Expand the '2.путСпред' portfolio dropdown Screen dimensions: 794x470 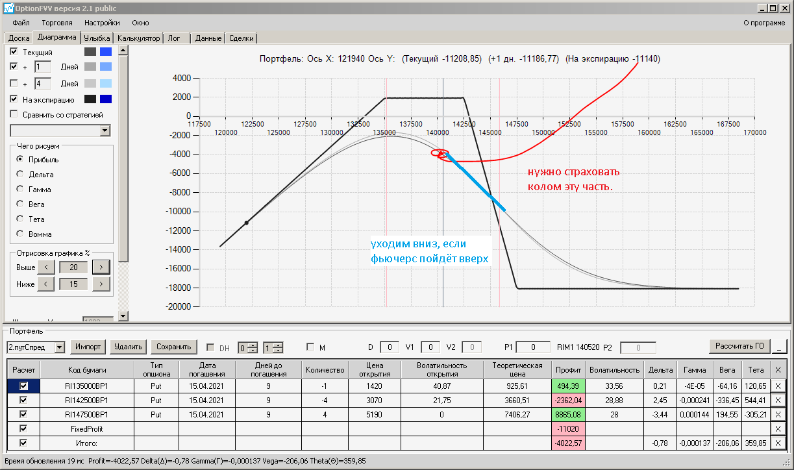[60, 347]
